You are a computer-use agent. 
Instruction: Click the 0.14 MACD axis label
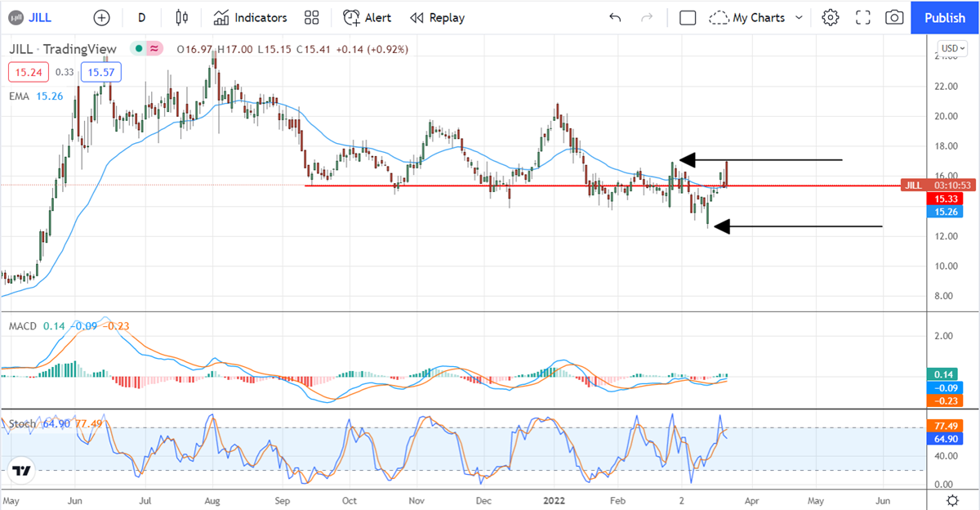coord(942,374)
